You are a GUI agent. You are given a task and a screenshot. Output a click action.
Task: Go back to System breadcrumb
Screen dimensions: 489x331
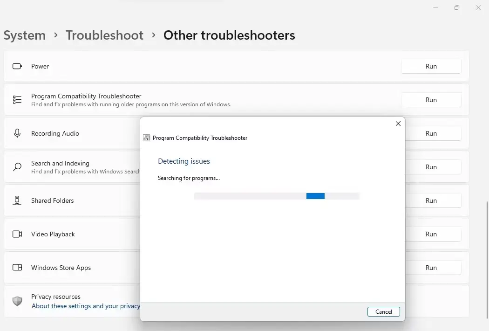click(x=25, y=35)
